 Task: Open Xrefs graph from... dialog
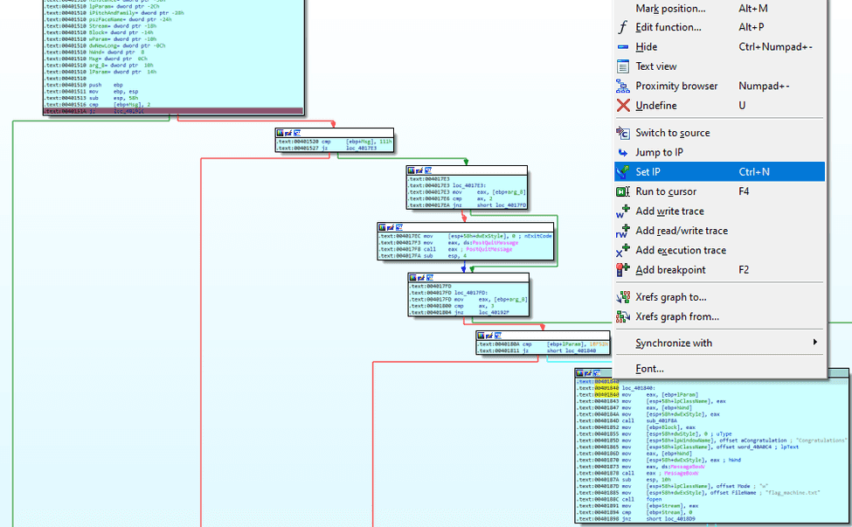(677, 316)
